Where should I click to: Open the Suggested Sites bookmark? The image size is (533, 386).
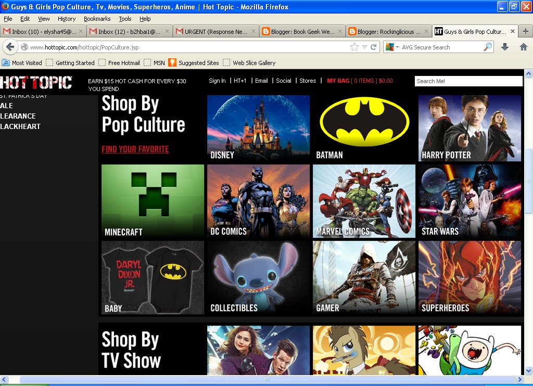[194, 63]
